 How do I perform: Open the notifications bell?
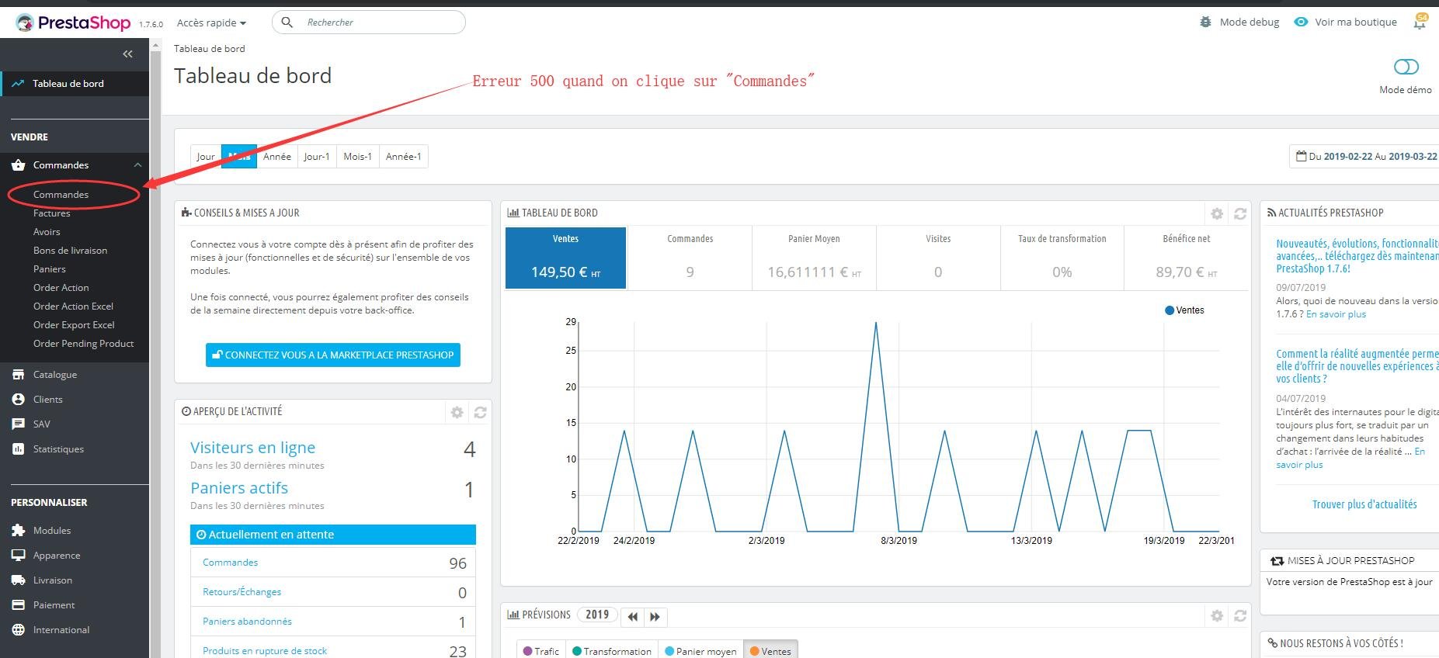pos(1420,23)
